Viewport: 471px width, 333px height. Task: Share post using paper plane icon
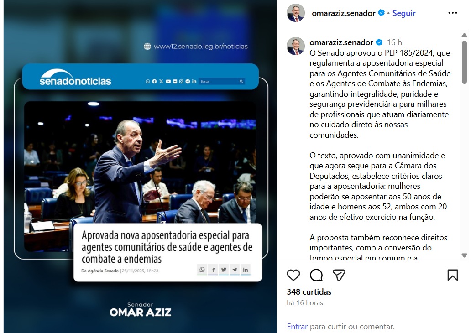click(339, 275)
